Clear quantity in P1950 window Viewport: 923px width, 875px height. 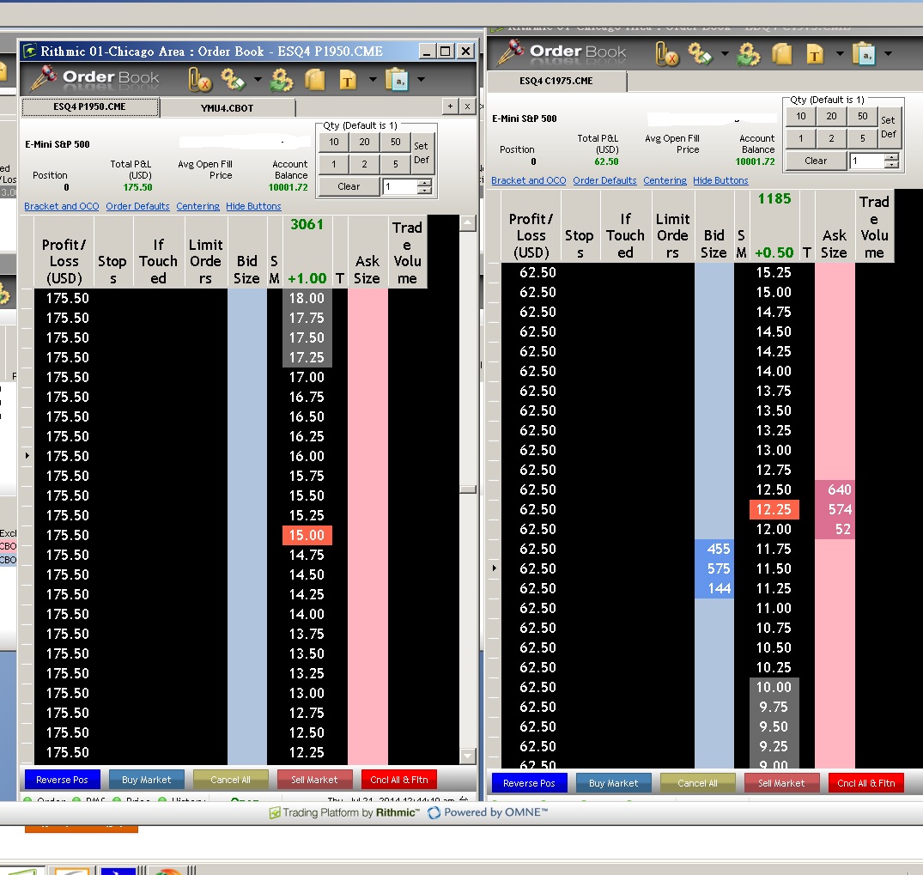(x=349, y=186)
